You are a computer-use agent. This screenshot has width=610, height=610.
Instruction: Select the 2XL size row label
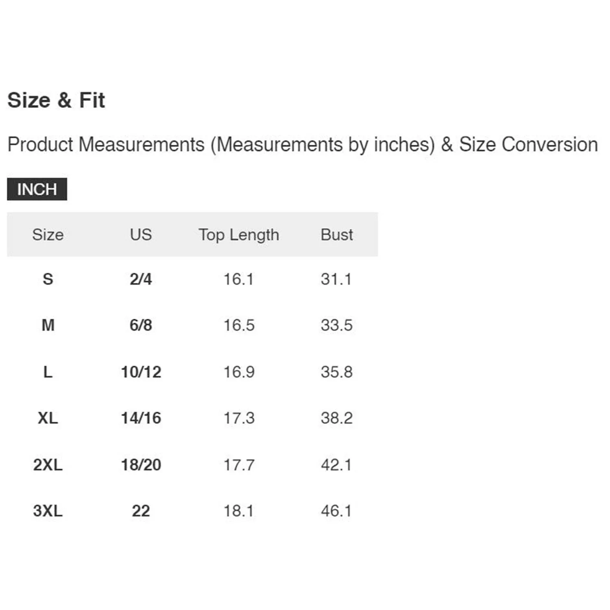point(48,465)
